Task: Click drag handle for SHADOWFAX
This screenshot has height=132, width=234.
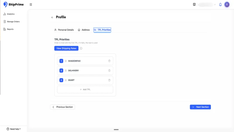Action: pos(66,61)
